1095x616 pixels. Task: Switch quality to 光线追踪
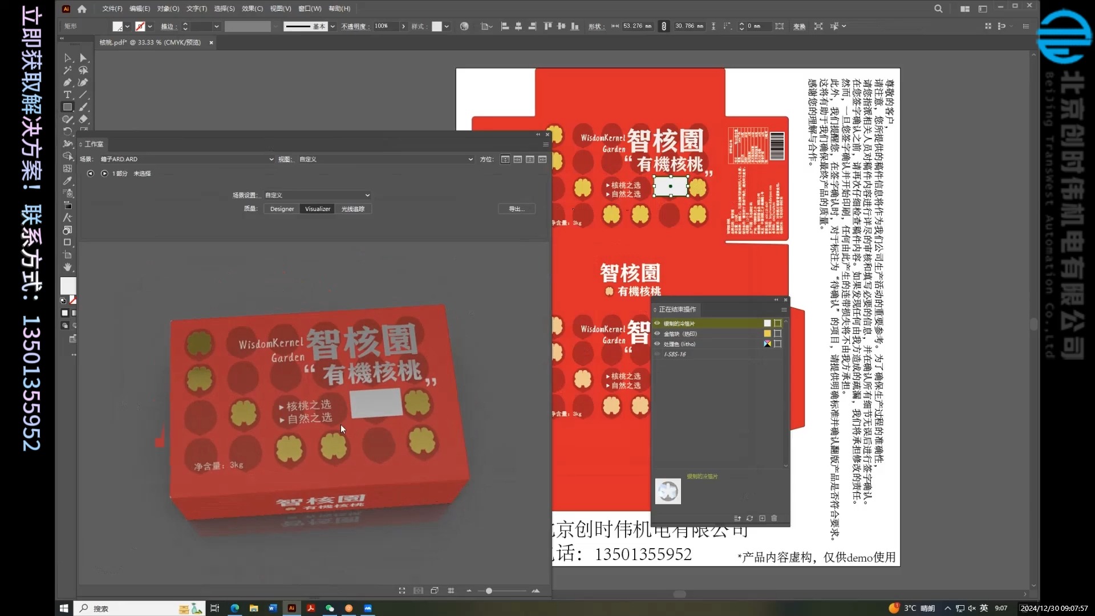(x=352, y=209)
